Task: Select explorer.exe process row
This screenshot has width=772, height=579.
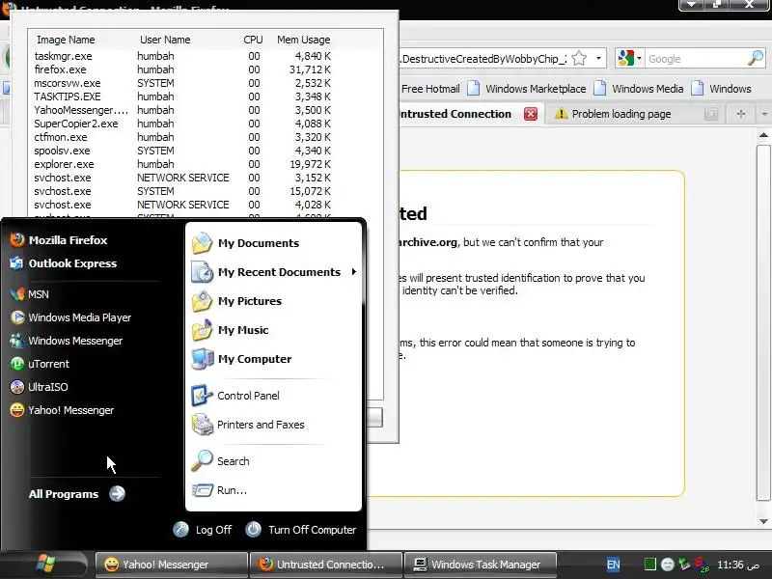Action: pyautogui.click(x=182, y=164)
